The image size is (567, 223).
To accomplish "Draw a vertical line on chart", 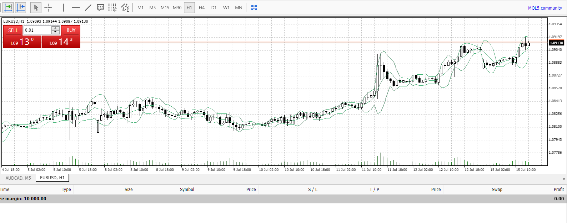I will pos(64,7).
